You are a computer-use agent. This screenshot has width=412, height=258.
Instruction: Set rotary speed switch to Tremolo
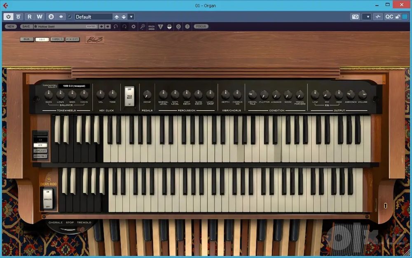pos(84,223)
